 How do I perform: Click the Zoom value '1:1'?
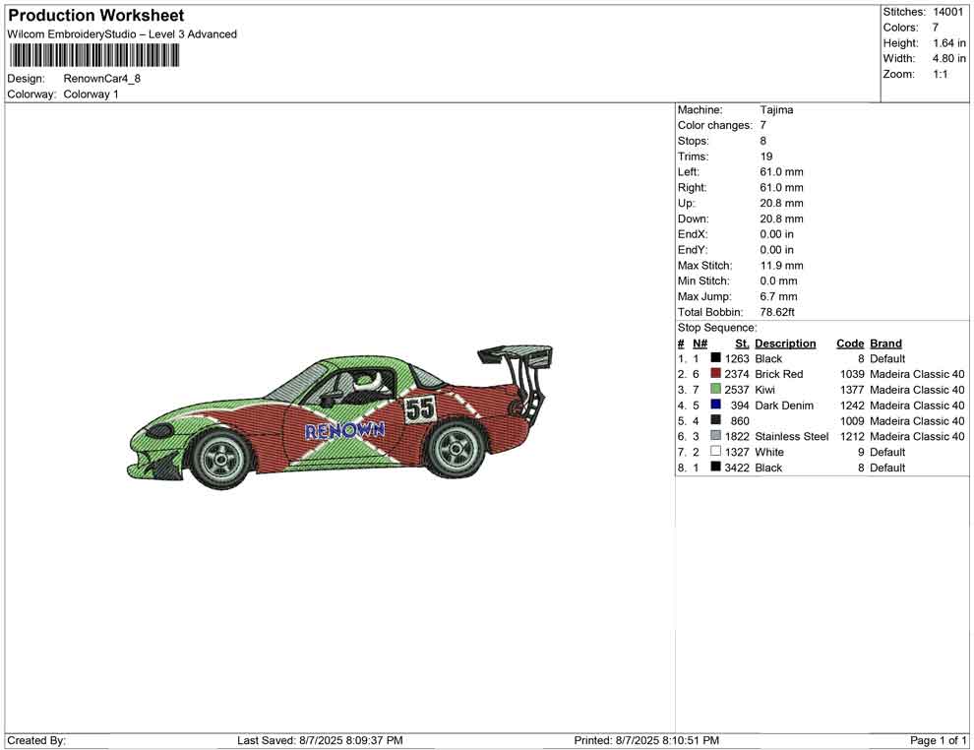coord(941,74)
